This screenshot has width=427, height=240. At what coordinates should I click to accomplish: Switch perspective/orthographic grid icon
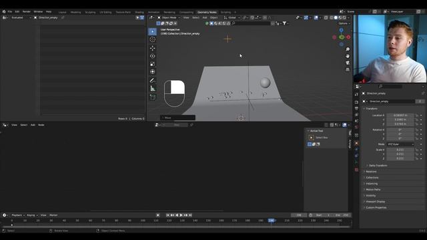(348, 69)
